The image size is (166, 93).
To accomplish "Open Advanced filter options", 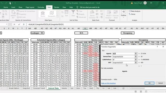I will [81, 17].
